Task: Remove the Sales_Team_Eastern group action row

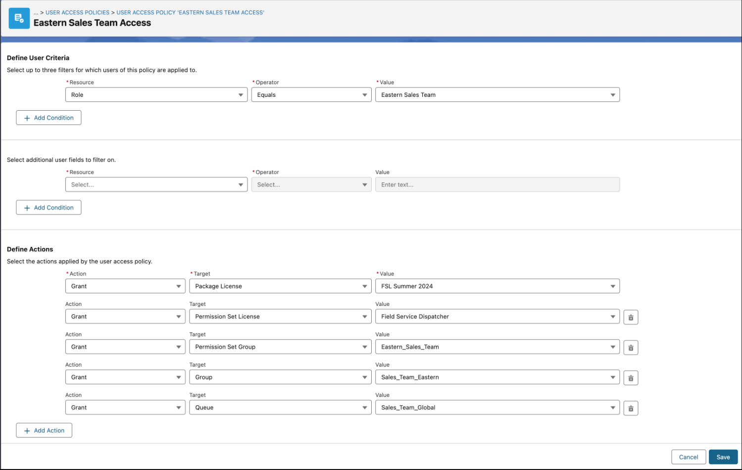Action: point(630,378)
